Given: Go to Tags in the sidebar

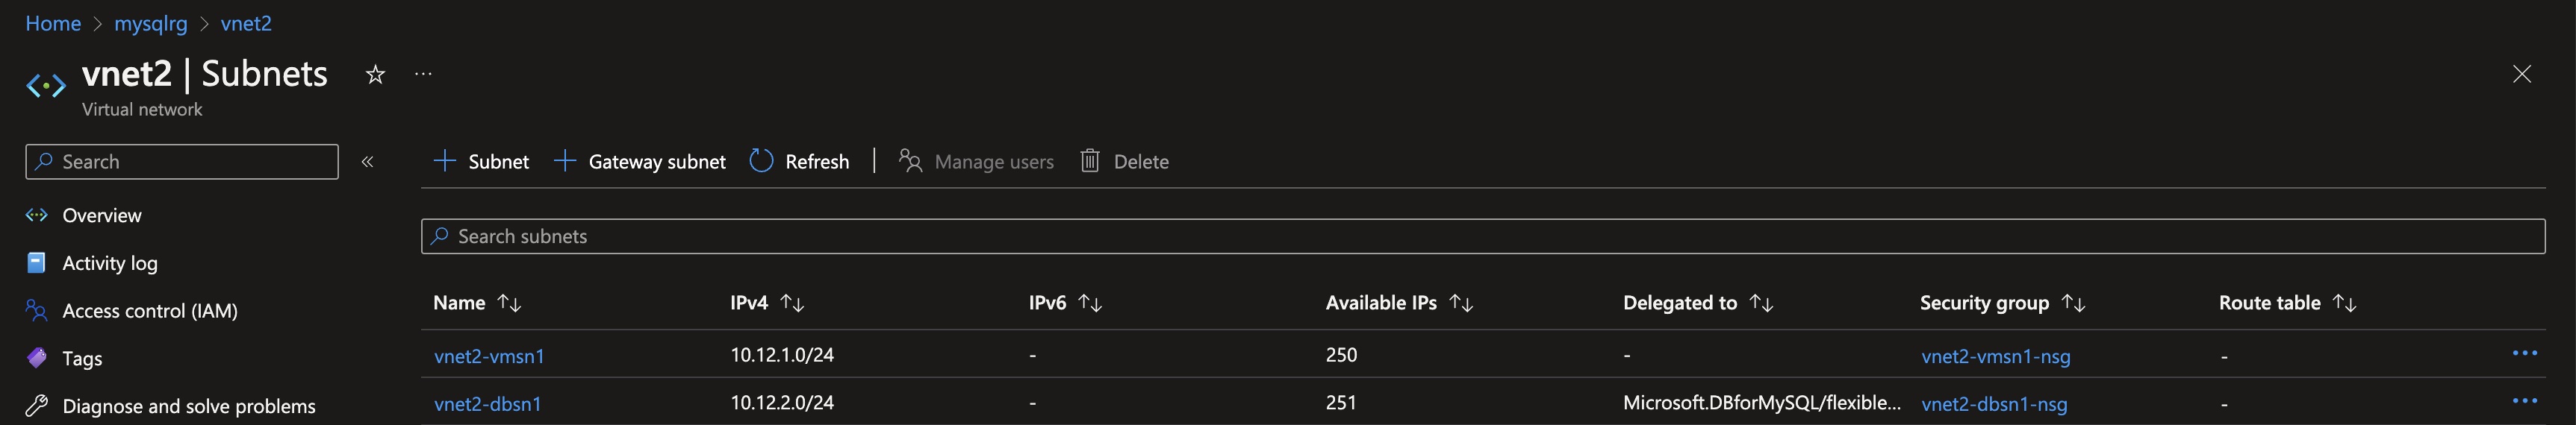Looking at the screenshot, I should (x=82, y=358).
